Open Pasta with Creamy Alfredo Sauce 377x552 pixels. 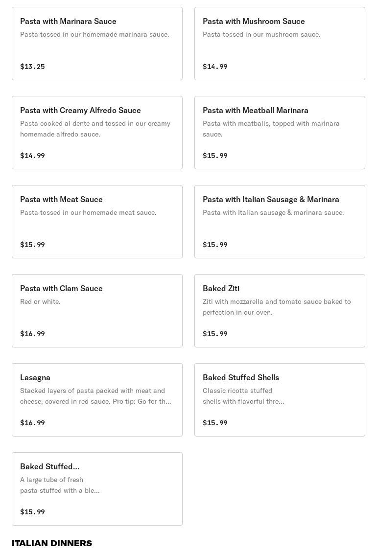(97, 133)
